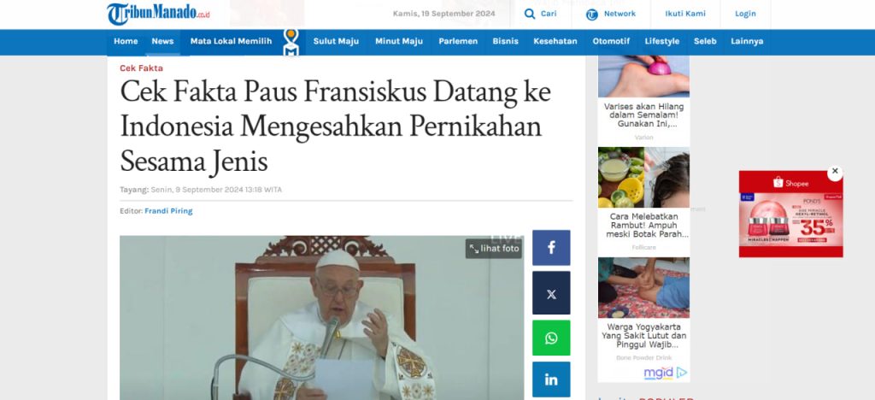The image size is (875, 400).
Task: Open Otomotif section
Action: [x=611, y=41]
